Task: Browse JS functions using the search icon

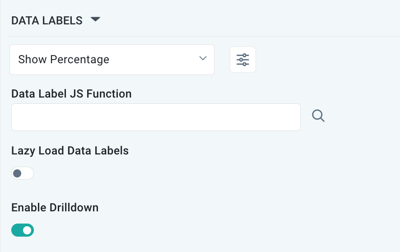Action: (x=318, y=117)
